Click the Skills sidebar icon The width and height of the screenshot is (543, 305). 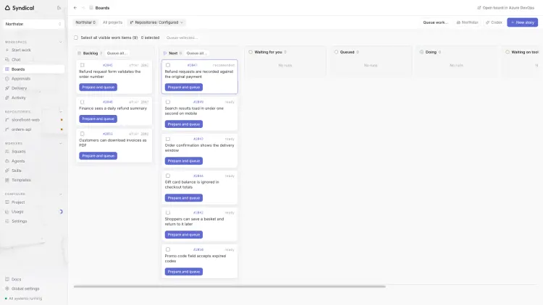(x=7, y=171)
